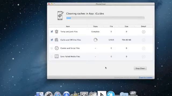The height and width of the screenshot is (96, 172).
Task: Click the Size column header
Action: tap(126, 26)
